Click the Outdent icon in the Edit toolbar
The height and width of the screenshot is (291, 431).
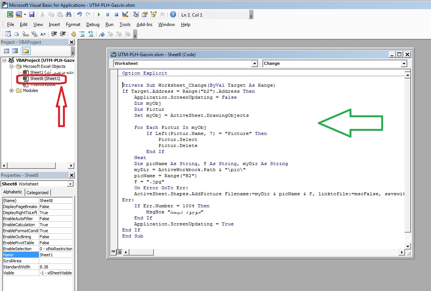(x=63, y=34)
